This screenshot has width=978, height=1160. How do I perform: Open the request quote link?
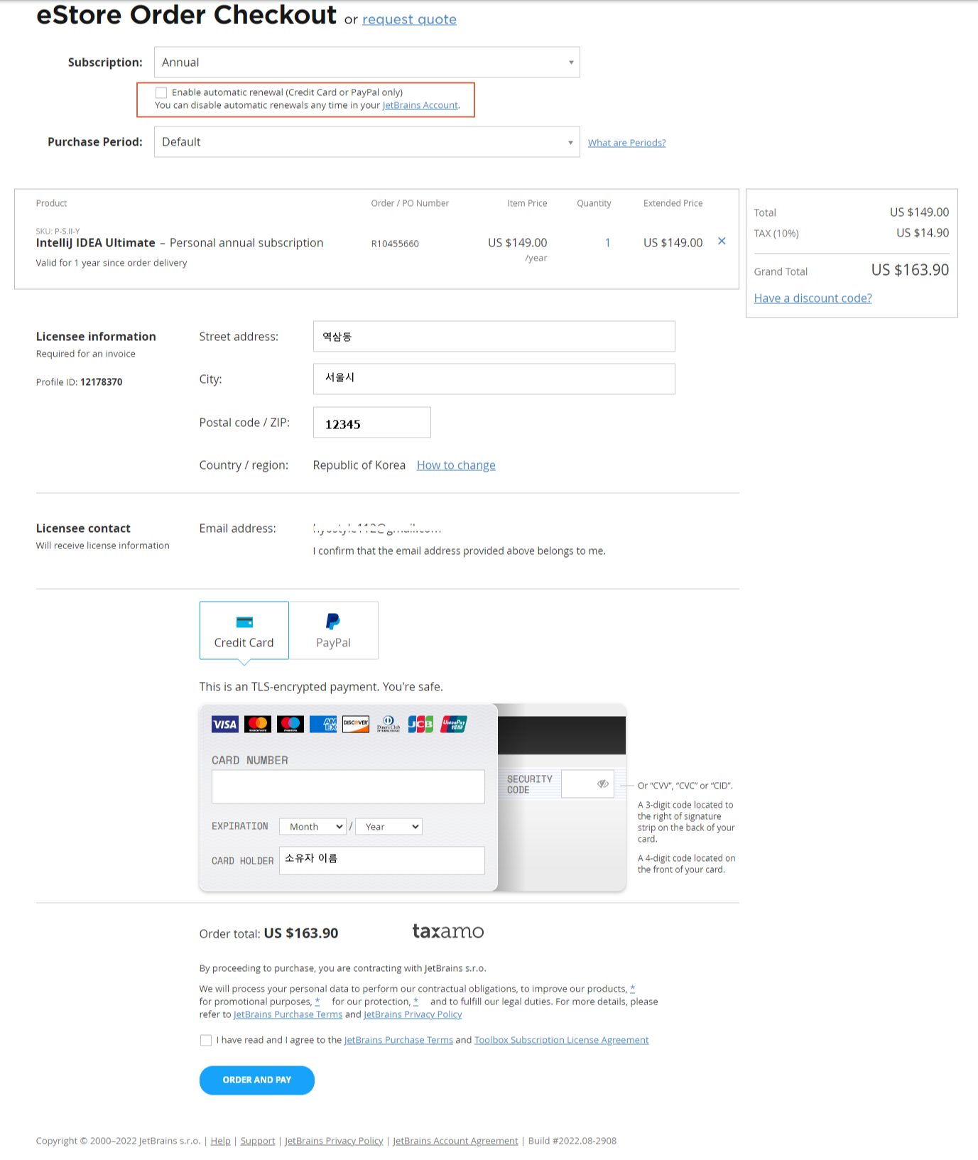pyautogui.click(x=410, y=19)
